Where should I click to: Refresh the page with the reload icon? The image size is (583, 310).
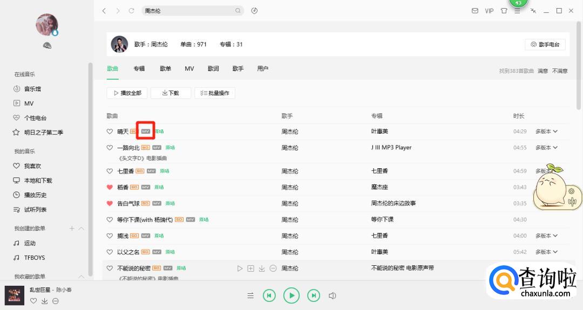pyautogui.click(x=131, y=11)
